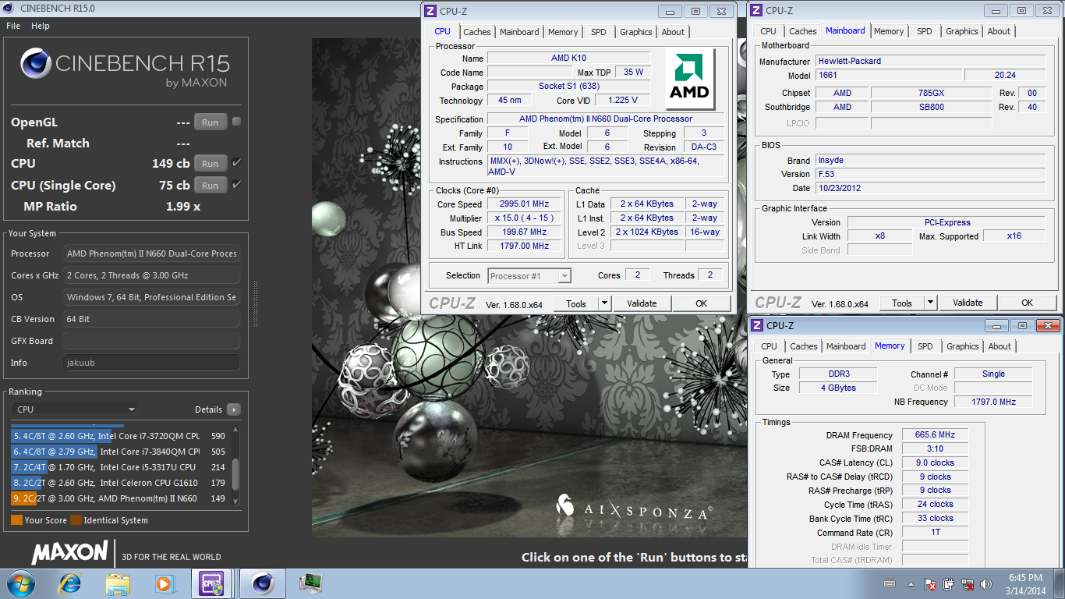
Task: Switch to CPU-Z via purple taskbar icon
Action: [x=212, y=583]
